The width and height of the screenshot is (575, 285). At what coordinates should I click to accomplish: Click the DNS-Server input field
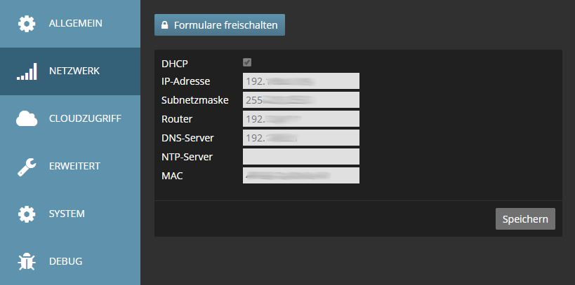(x=300, y=138)
